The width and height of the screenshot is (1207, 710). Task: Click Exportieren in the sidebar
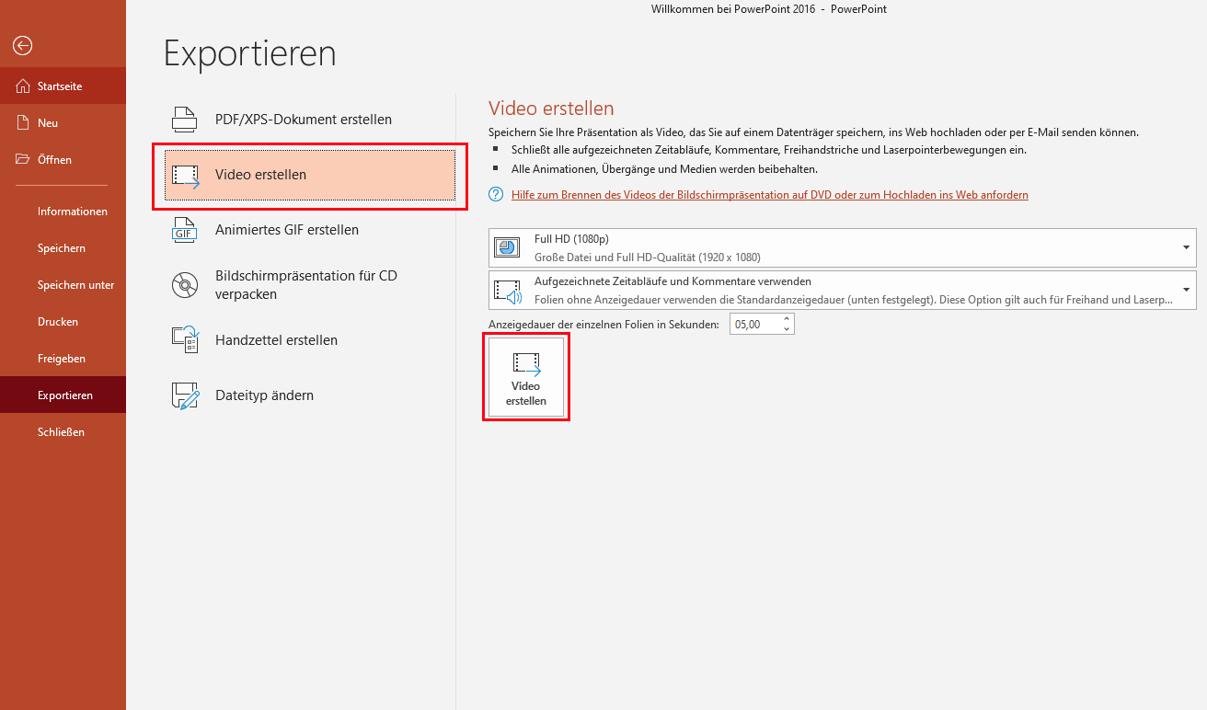(x=63, y=395)
